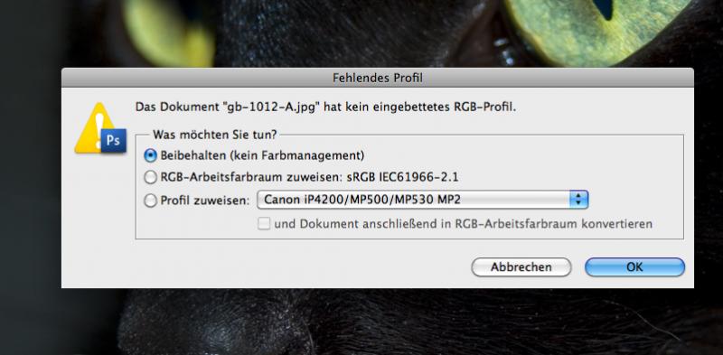Tick the 'in RGB-Arbeitsfarbraum konvertieren' checkbox
This screenshot has width=723, height=355.
(x=264, y=224)
